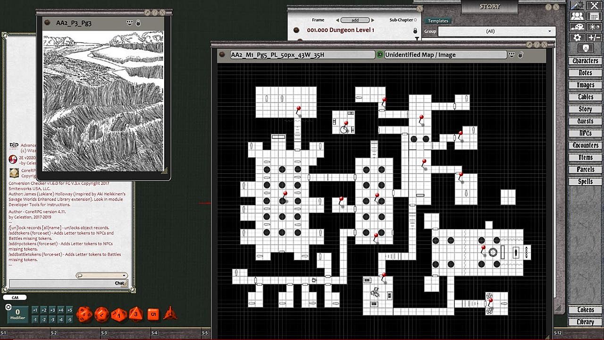Click the share icon in the map window header
604x340 pixels.
point(512,55)
